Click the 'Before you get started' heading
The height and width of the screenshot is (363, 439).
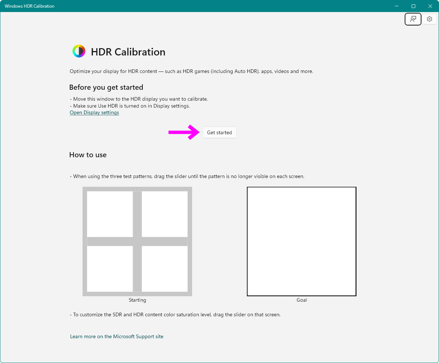[x=106, y=88]
